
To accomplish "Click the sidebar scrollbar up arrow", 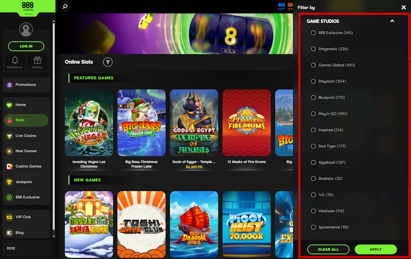I will click(x=54, y=21).
